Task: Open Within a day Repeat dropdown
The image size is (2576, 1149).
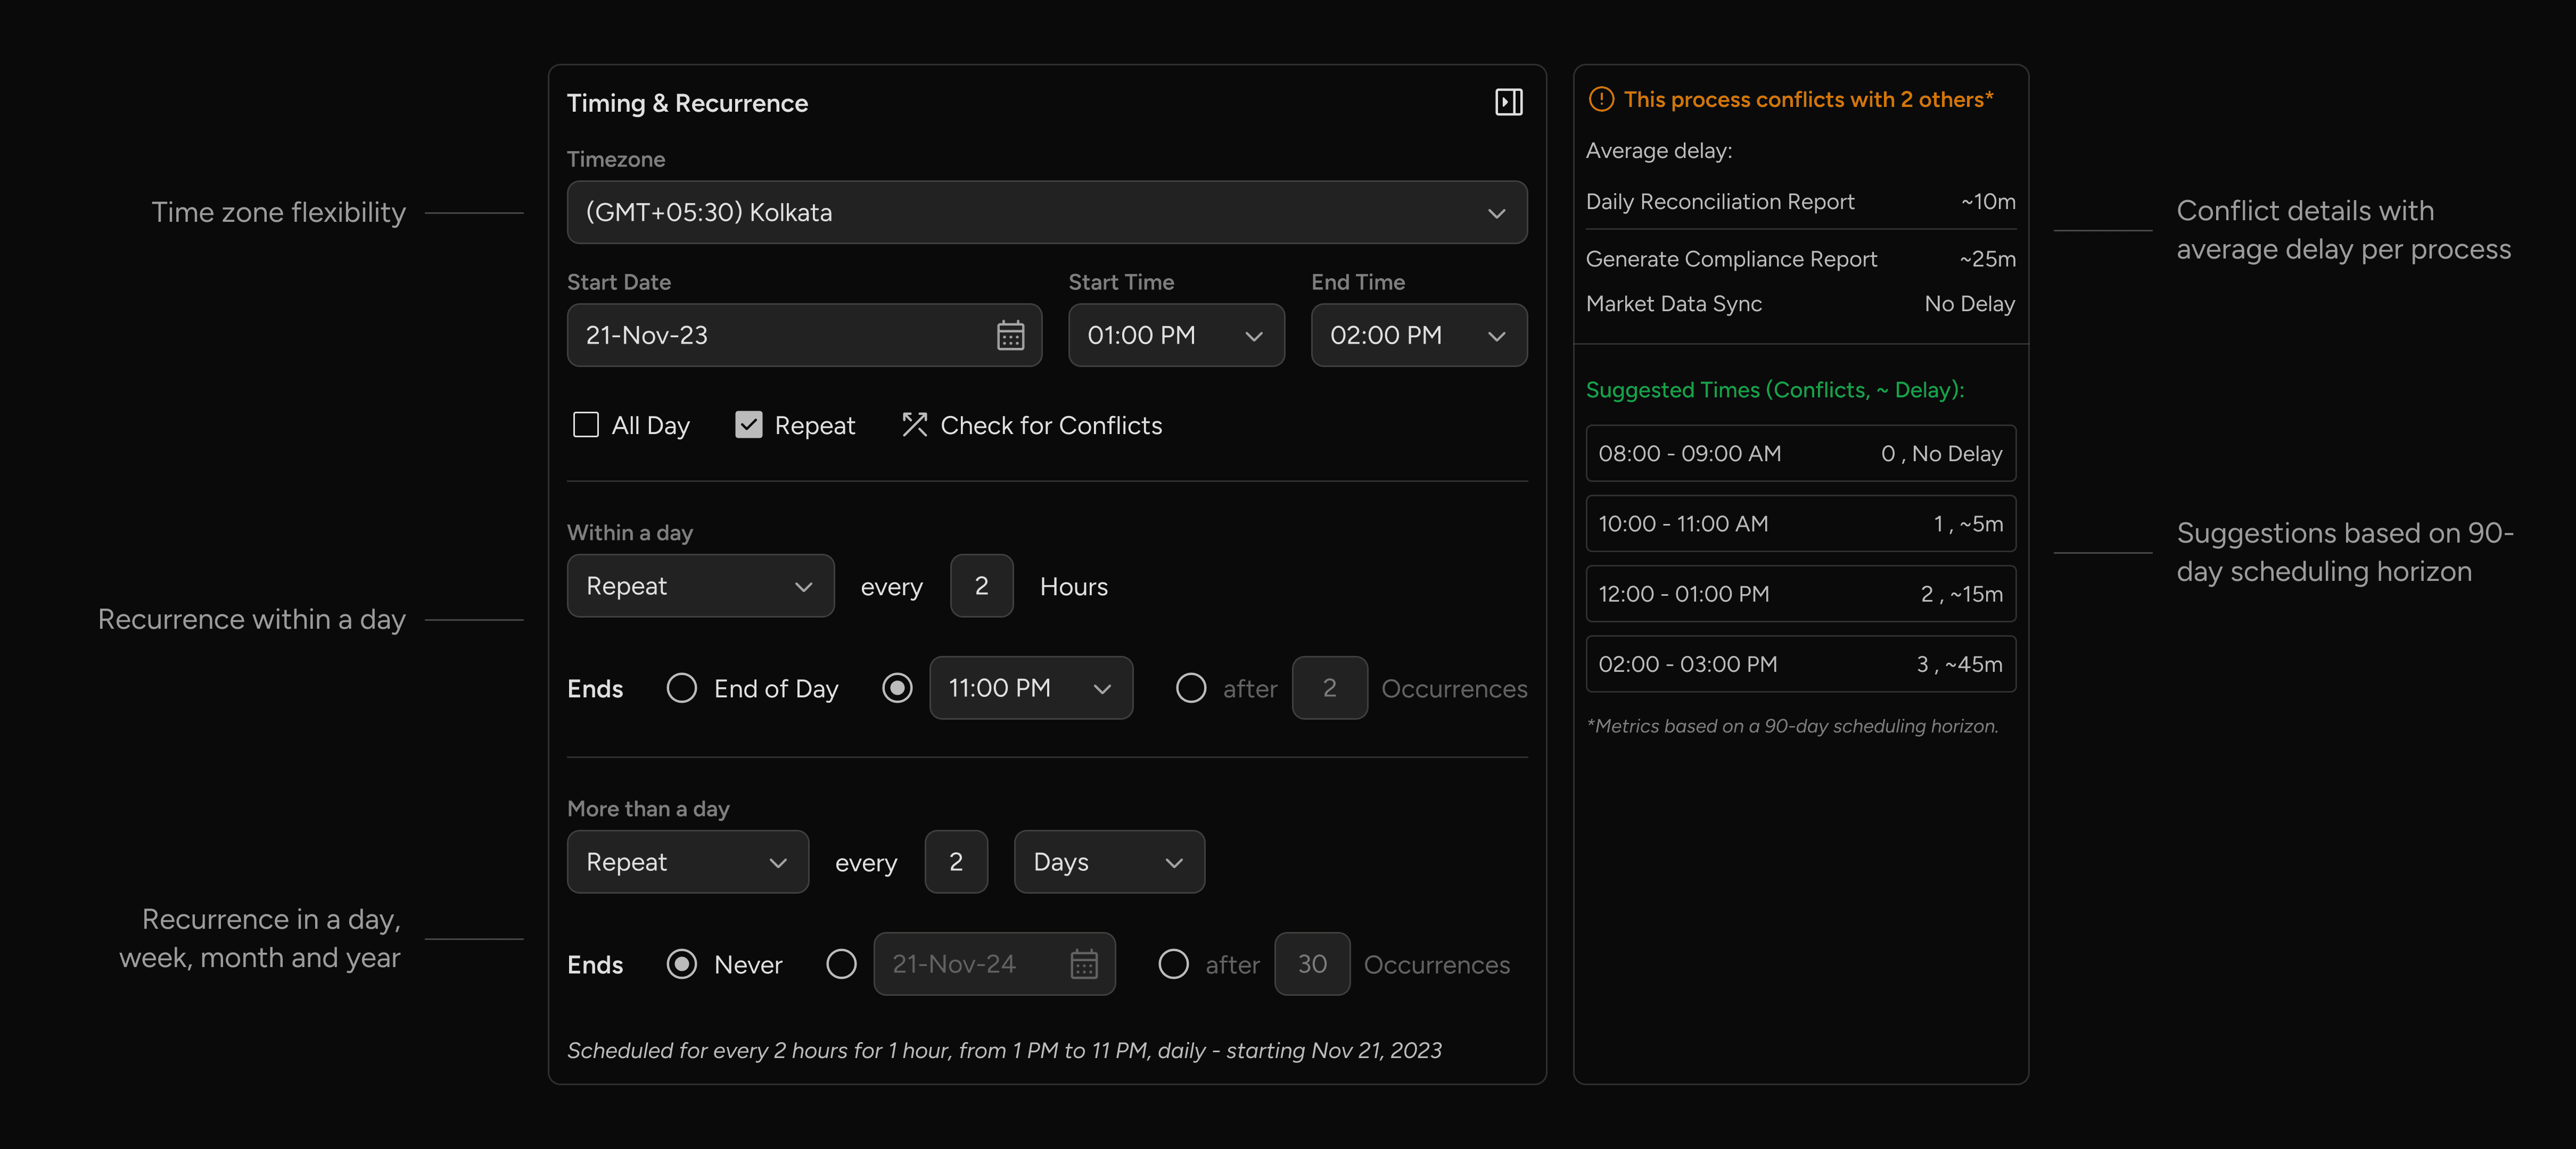Action: coord(700,586)
